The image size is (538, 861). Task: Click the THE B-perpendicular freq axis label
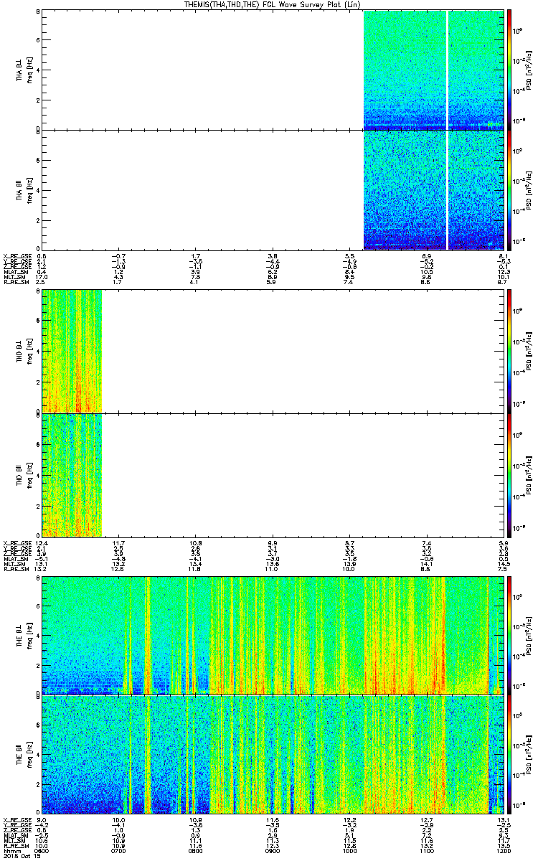[x=29, y=634]
